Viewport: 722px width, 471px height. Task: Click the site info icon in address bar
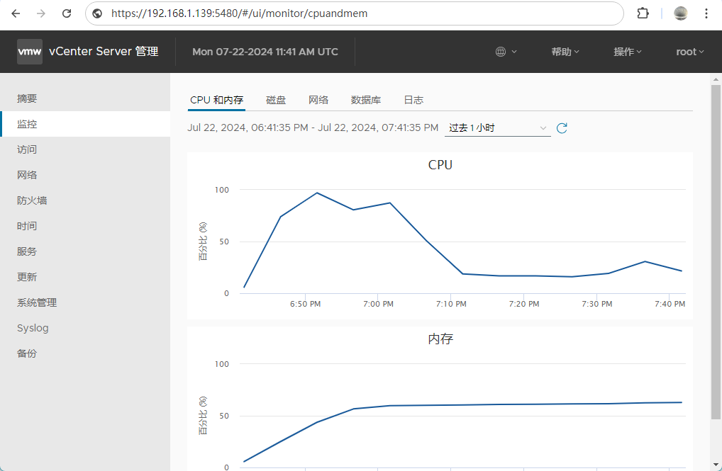click(97, 13)
